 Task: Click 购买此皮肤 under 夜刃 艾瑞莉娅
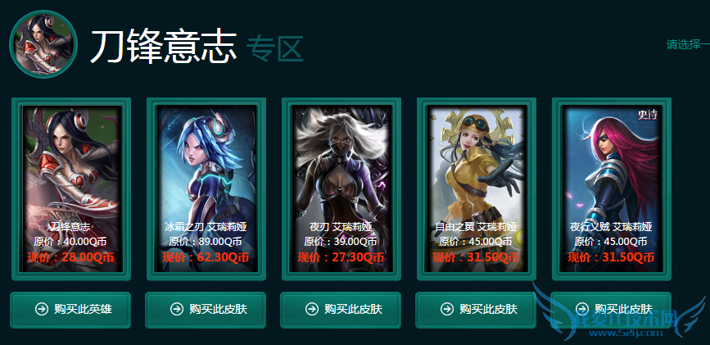click(341, 310)
